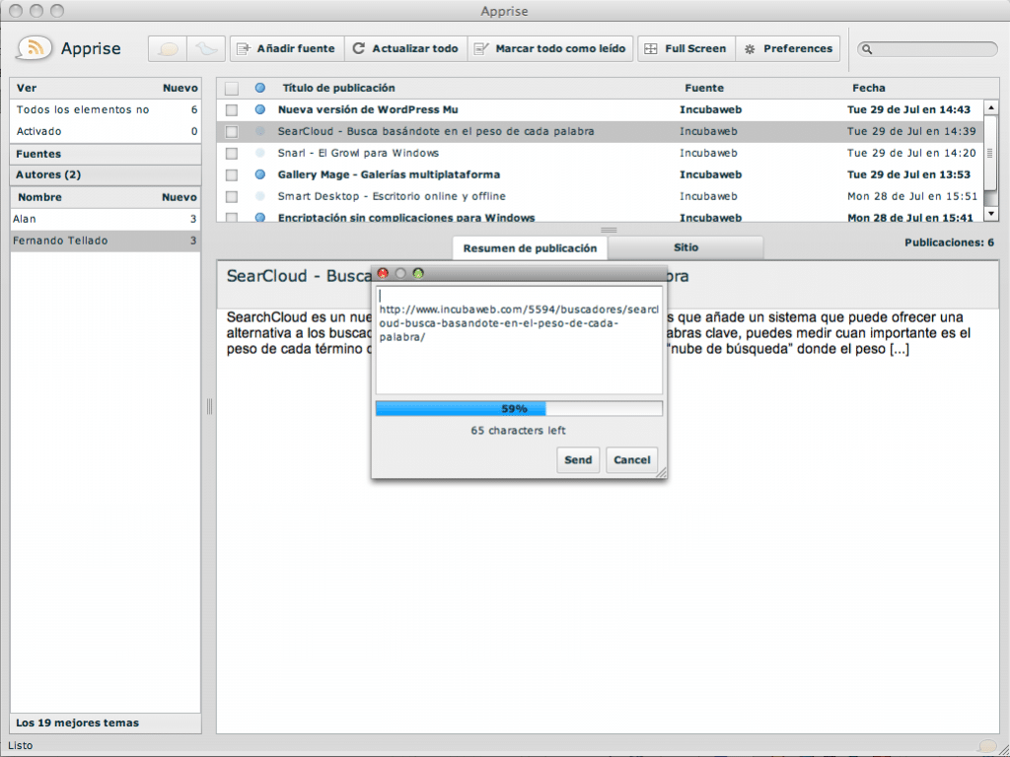Click the 59% character progress bar
The height and width of the screenshot is (757, 1010).
519,409
